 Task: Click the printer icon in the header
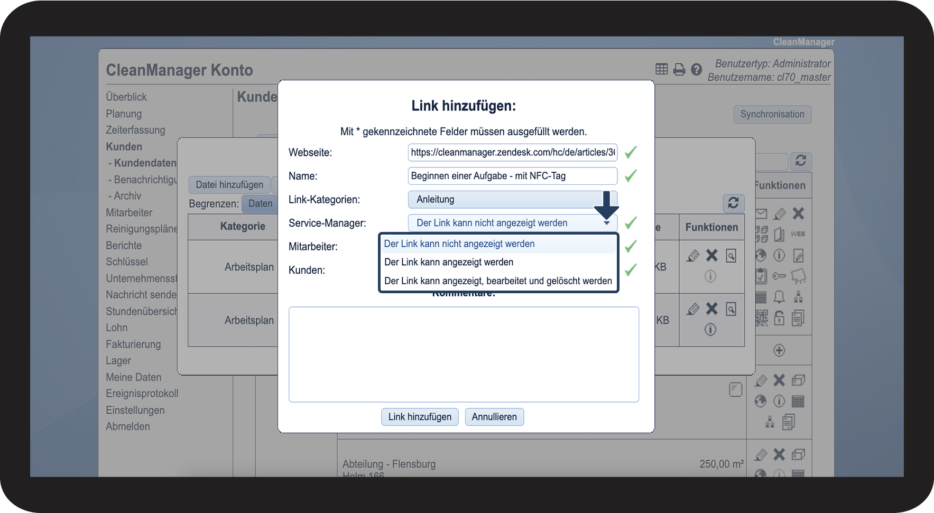pos(679,69)
